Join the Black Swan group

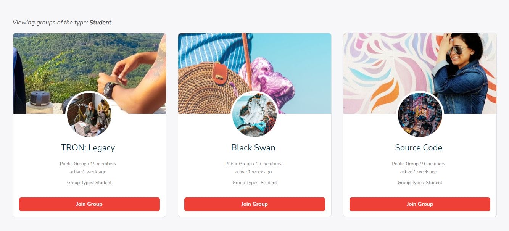[254, 204]
